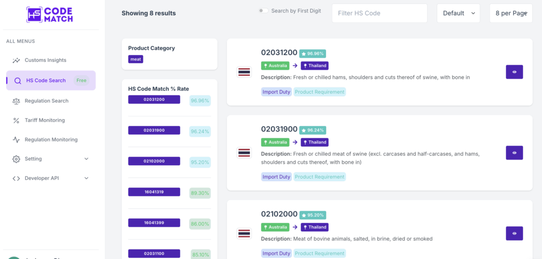Viewport: 542px width, 259px height.
Task: Open the 8 per Page dropdown
Action: (x=511, y=13)
